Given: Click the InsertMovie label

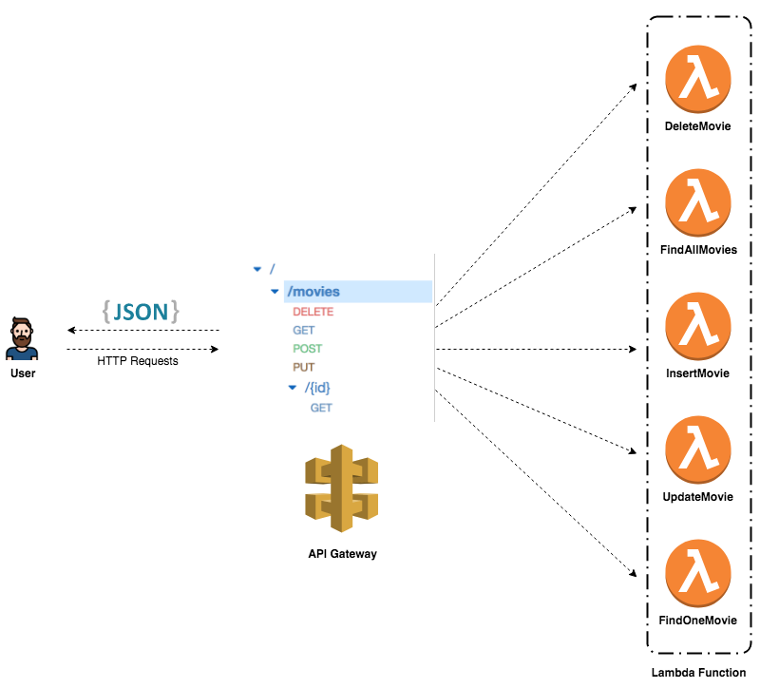Looking at the screenshot, I should click(x=697, y=373).
